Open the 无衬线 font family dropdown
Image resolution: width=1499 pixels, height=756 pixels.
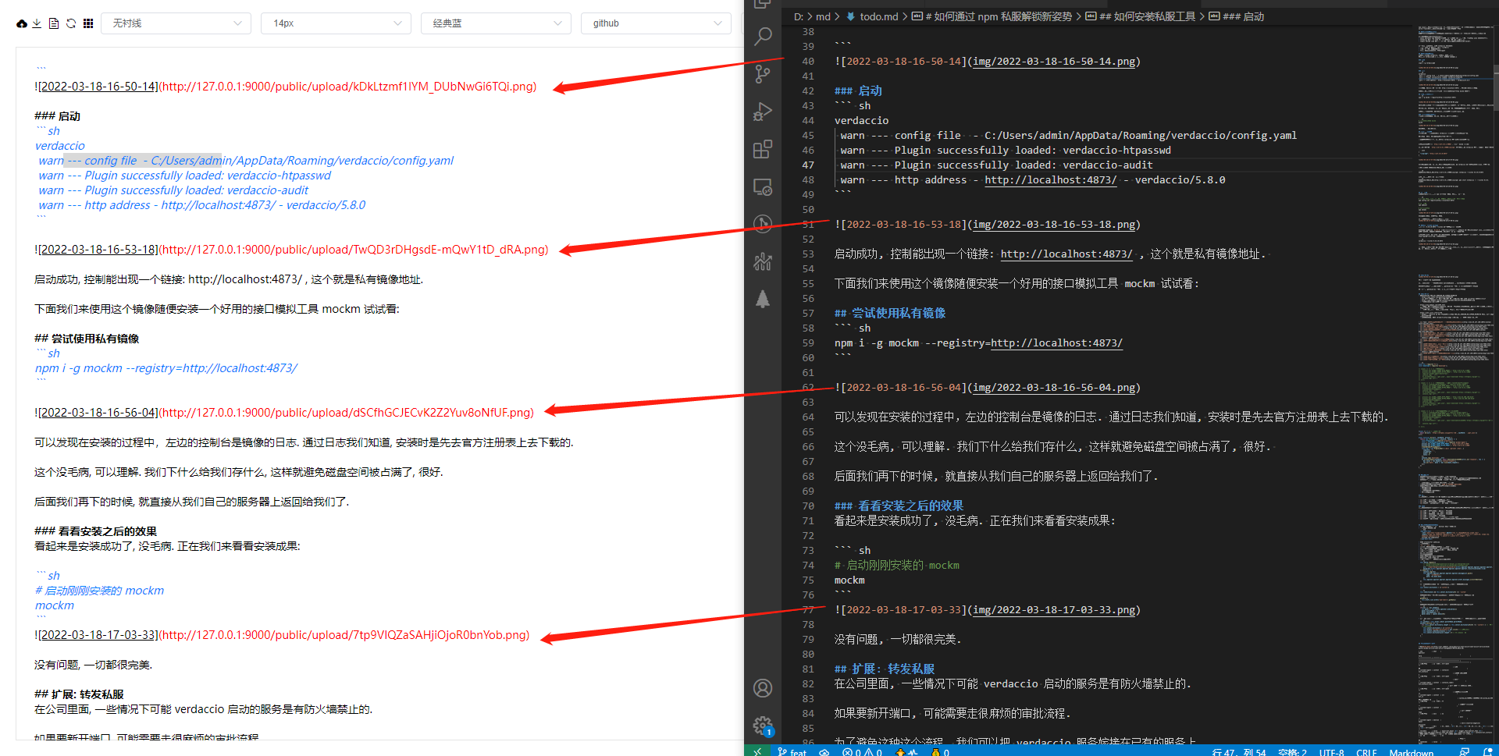176,23
